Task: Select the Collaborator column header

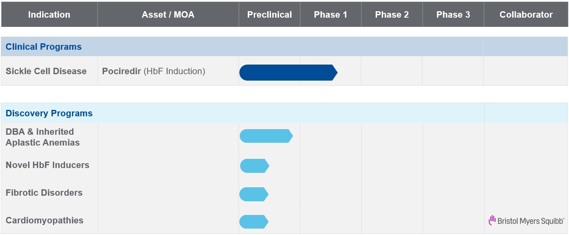Action: coord(526,15)
